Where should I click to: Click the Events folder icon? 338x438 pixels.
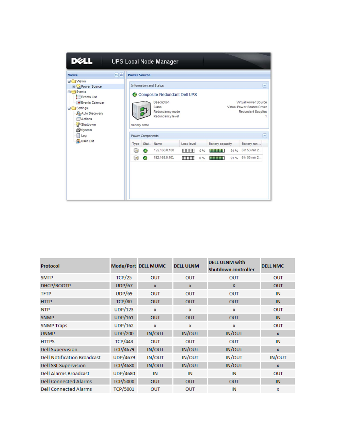[x=74, y=92]
